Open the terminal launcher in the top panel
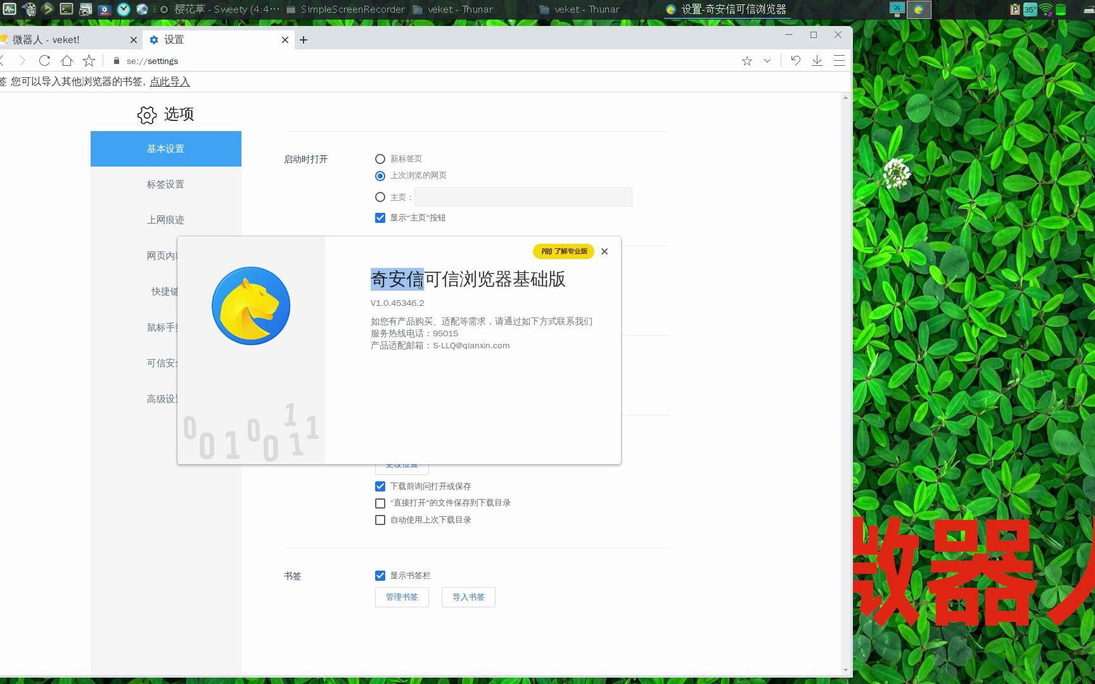The width and height of the screenshot is (1095, 684). click(x=67, y=9)
